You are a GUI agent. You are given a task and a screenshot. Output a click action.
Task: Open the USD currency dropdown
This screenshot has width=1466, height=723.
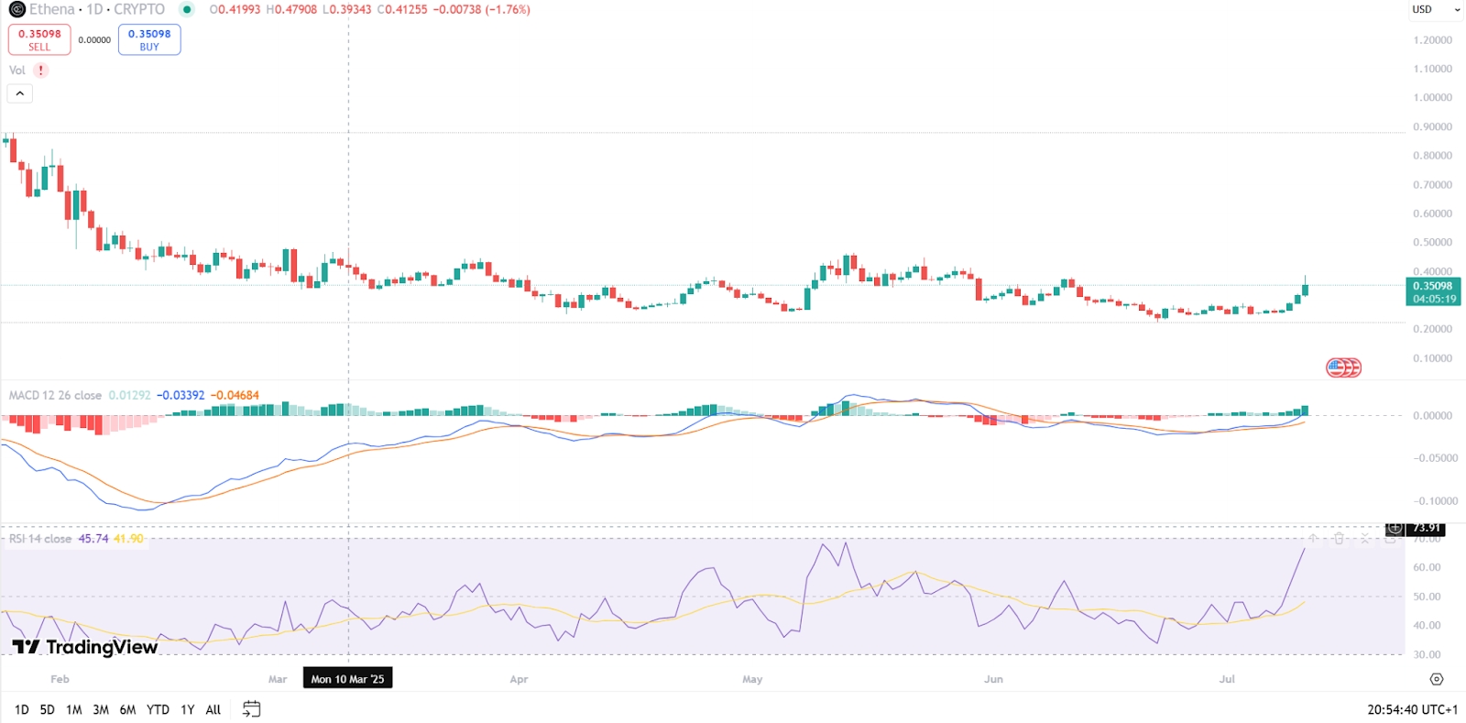1436,9
